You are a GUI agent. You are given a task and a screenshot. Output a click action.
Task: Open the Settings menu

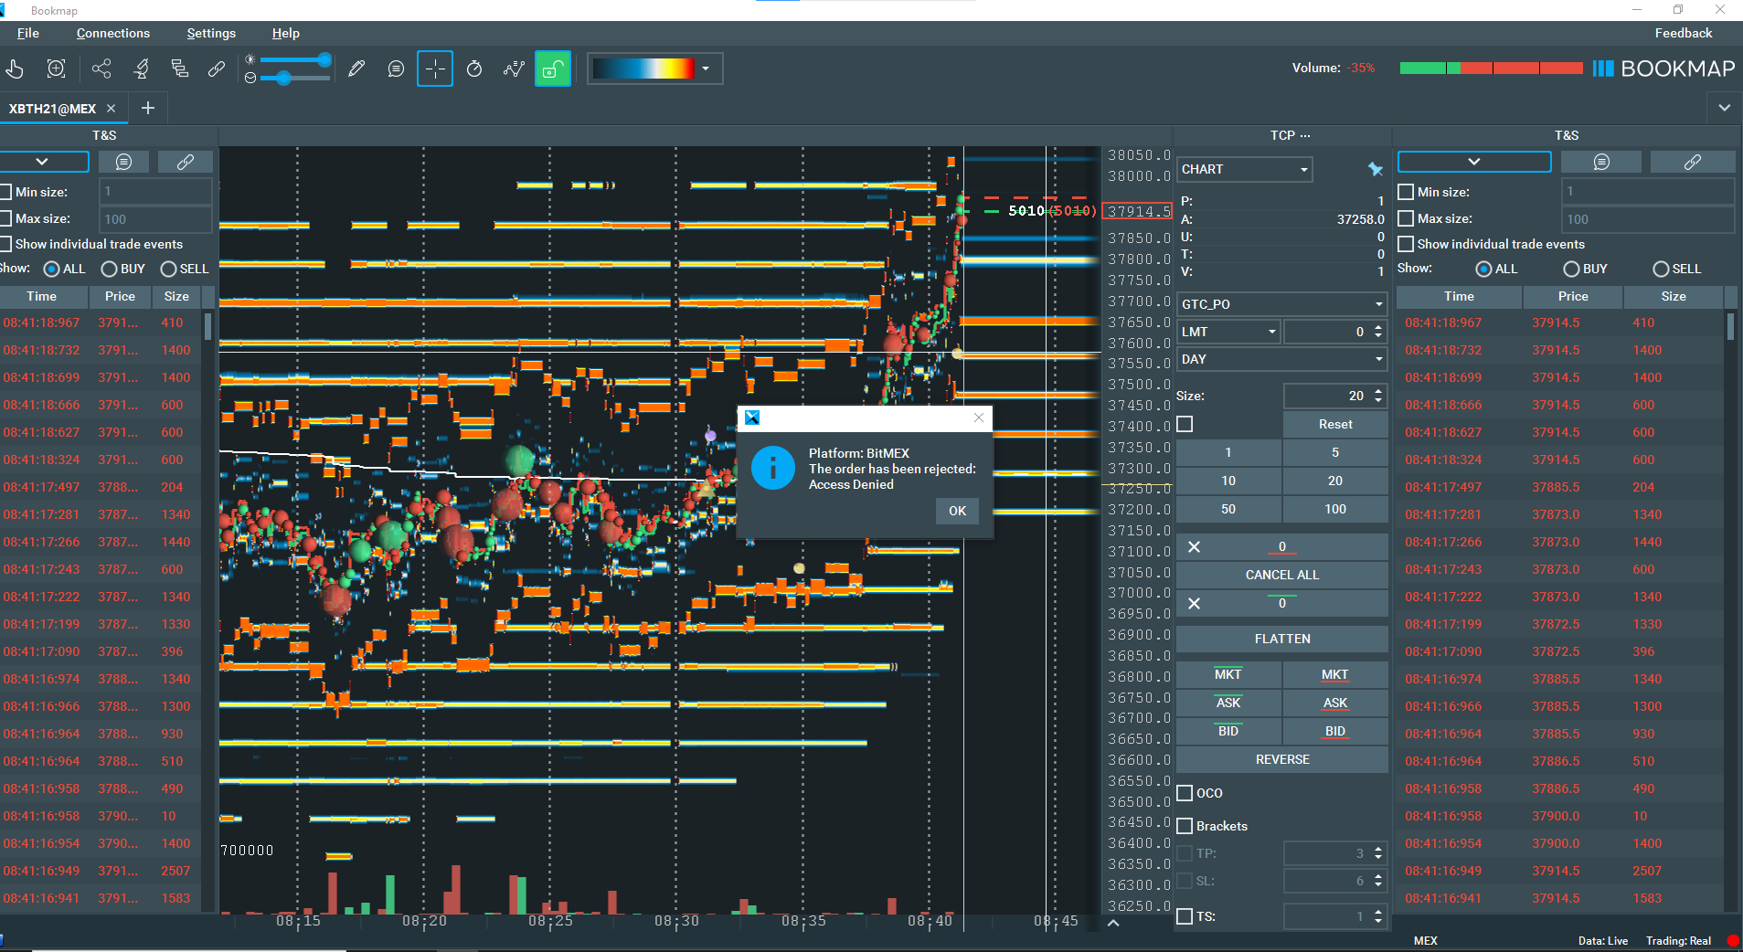click(x=211, y=33)
